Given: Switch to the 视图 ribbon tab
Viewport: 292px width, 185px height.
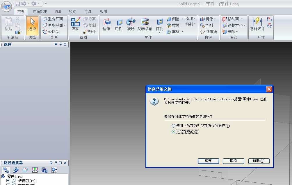Looking at the screenshot, I should click(x=103, y=12).
